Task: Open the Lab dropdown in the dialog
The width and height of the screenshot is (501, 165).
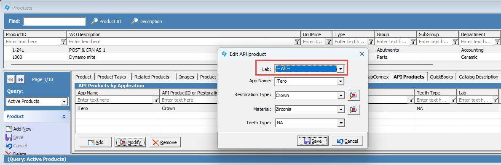Action: point(341,69)
